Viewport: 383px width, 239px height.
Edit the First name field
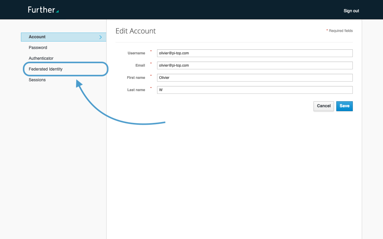[x=255, y=78]
